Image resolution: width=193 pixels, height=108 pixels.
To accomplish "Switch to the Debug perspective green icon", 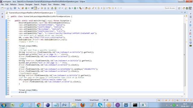I will coord(187,8).
